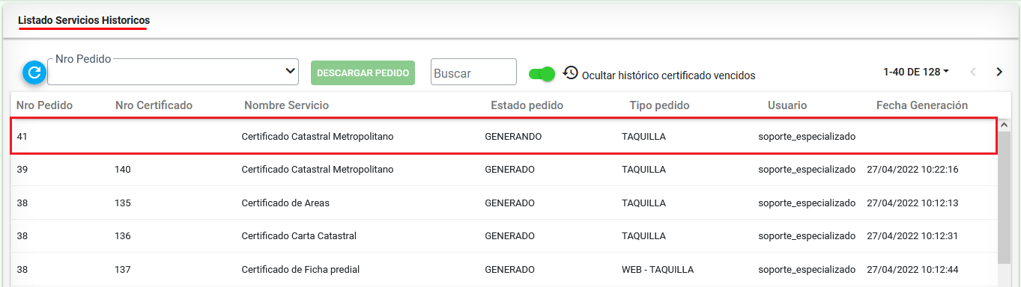Image resolution: width=1021 pixels, height=287 pixels.
Task: Sort by Estado pedido column header
Action: 527,105
